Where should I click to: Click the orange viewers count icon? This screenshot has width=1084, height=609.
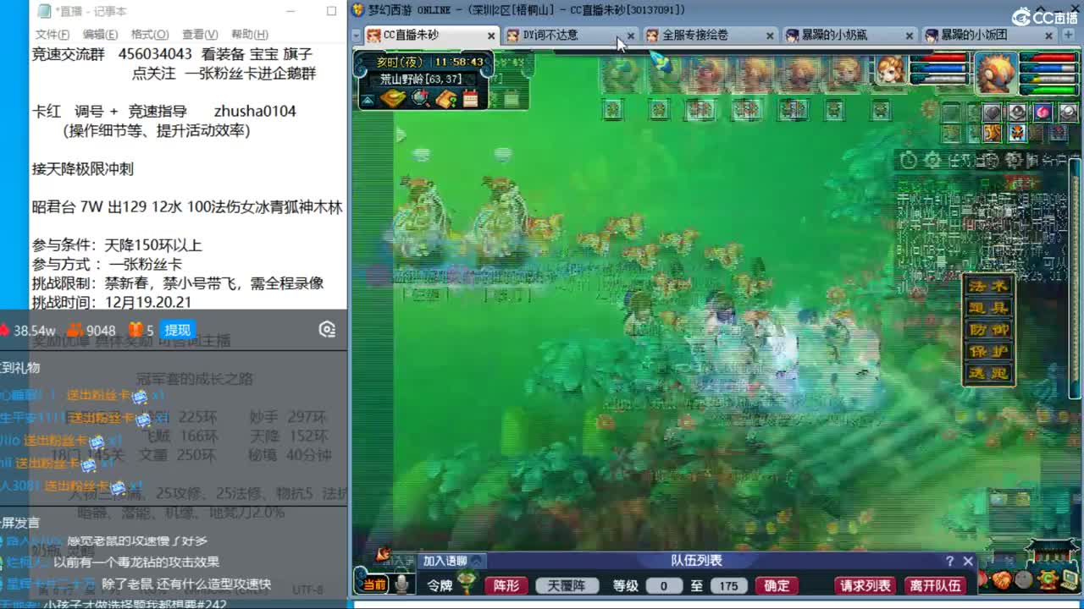pyautogui.click(x=75, y=330)
